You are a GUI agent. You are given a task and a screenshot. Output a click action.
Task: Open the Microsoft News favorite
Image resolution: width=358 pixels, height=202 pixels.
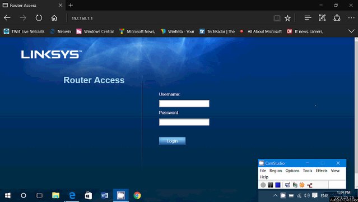137,31
